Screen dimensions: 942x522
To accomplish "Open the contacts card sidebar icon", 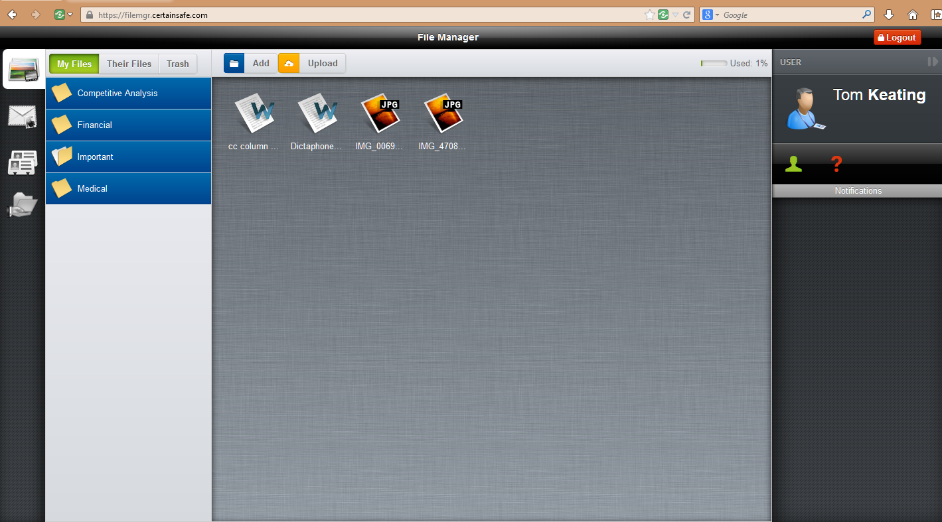I will click(x=22, y=162).
